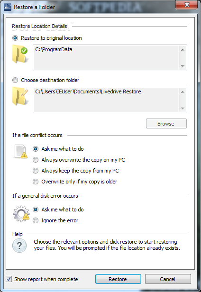This screenshot has height=292, width=201.
Task: Click the gear with warning icon
Action: click(21, 214)
